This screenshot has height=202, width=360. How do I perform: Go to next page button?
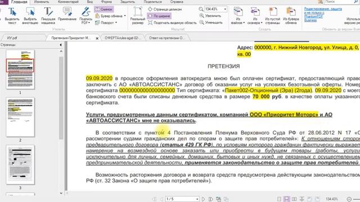(203, 199)
